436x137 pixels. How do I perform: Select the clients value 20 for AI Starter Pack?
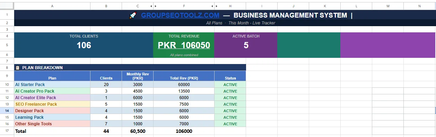pos(106,84)
